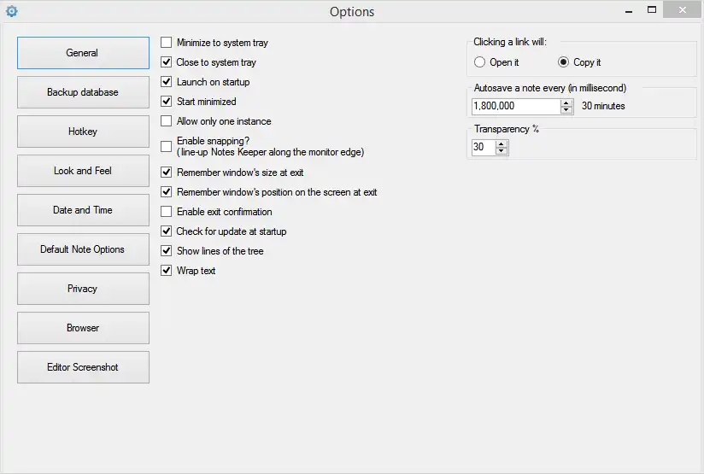Screen dimensions: 704x474
Task: Uncheck Launch on startup
Action: [x=167, y=82]
